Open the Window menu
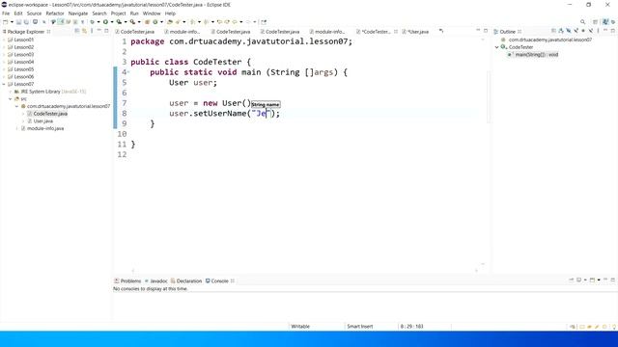 tap(152, 13)
